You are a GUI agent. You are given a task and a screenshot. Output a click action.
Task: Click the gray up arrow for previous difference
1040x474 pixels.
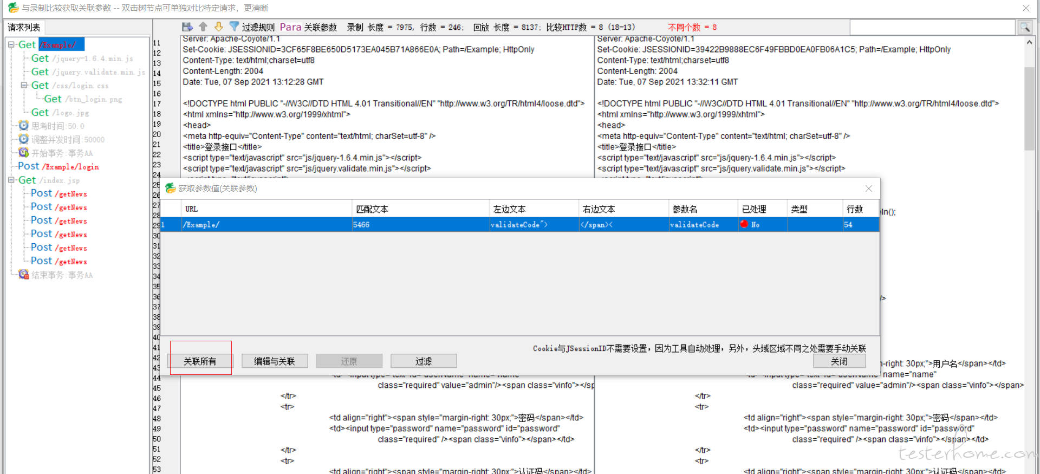click(203, 27)
